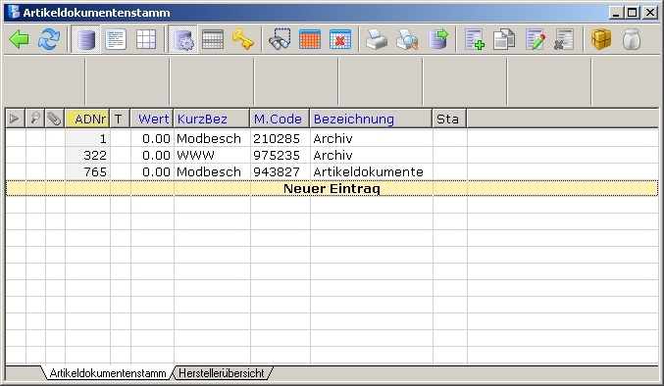Click the T column header
Image resolution: width=664 pixels, height=386 pixels.
(x=120, y=119)
